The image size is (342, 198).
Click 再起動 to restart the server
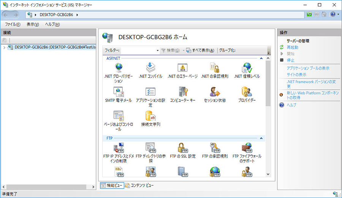(293, 48)
